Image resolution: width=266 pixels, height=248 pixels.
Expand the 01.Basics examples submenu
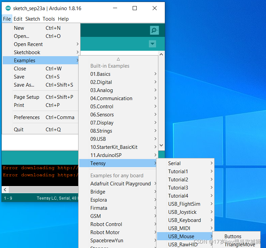point(118,74)
